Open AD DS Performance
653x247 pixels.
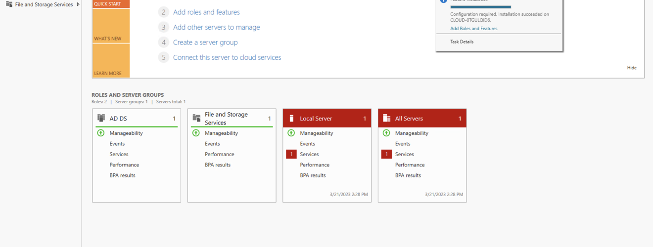(124, 165)
